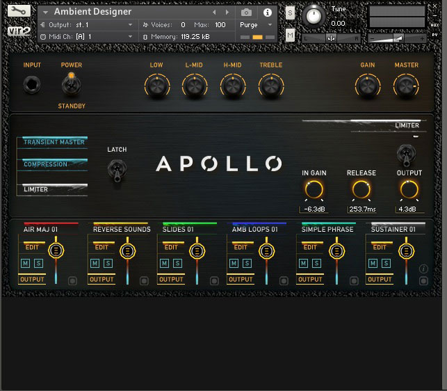
Task: Click the pan center icon
Action: 331,38
